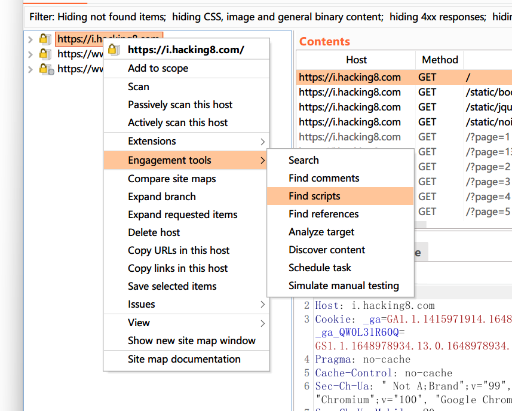This screenshot has height=411, width=512.
Task: Click the site map filter bar
Action: coord(268,17)
